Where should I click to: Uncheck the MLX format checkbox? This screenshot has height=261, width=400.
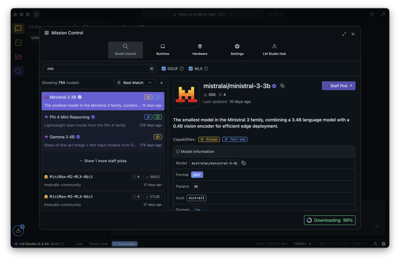191,69
